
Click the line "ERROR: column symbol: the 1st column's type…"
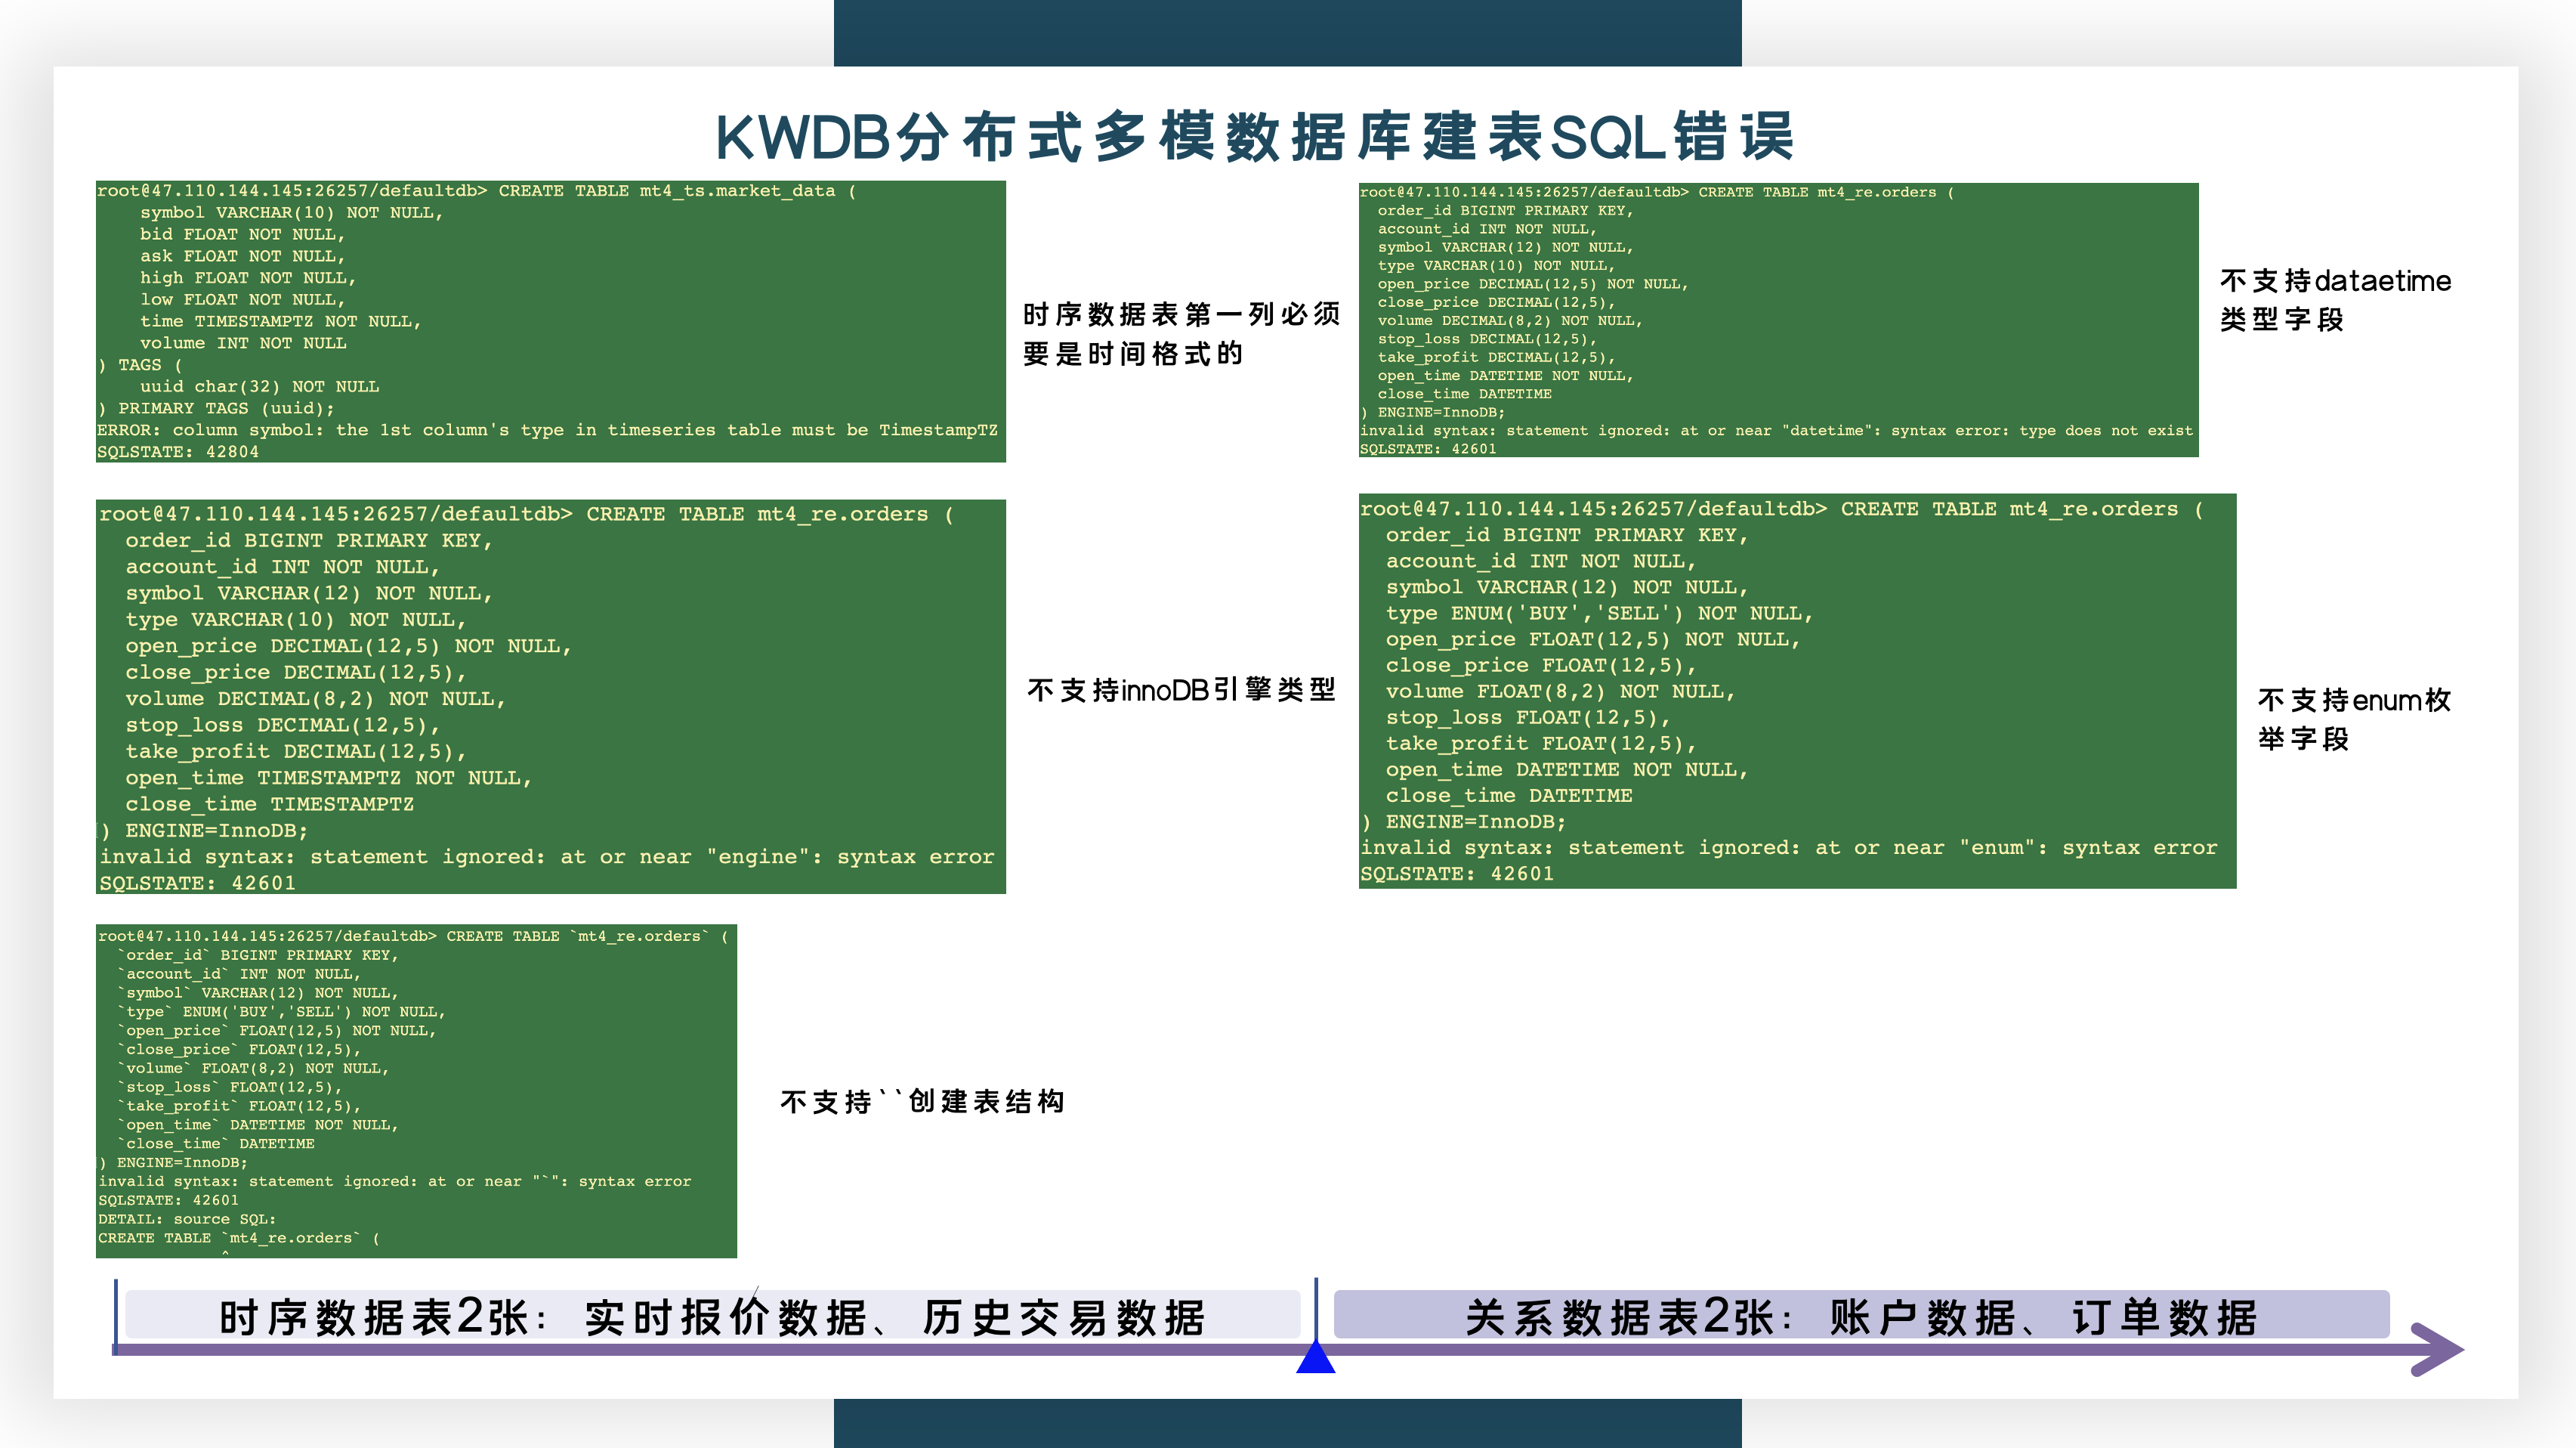(x=547, y=430)
